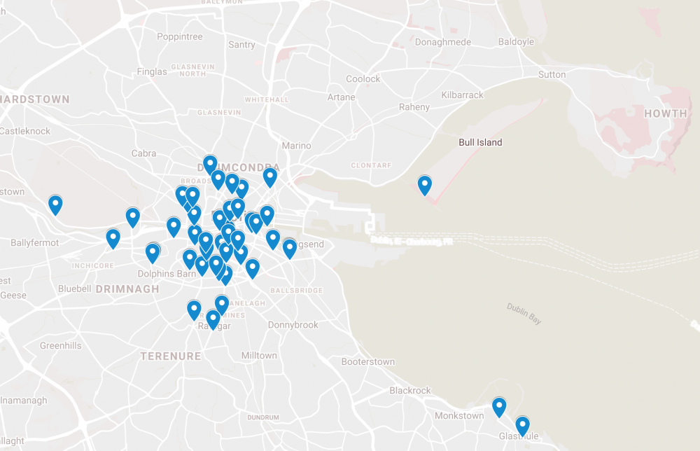
Task: Open the pin overlapping the Rathgar label
Action: click(x=213, y=320)
